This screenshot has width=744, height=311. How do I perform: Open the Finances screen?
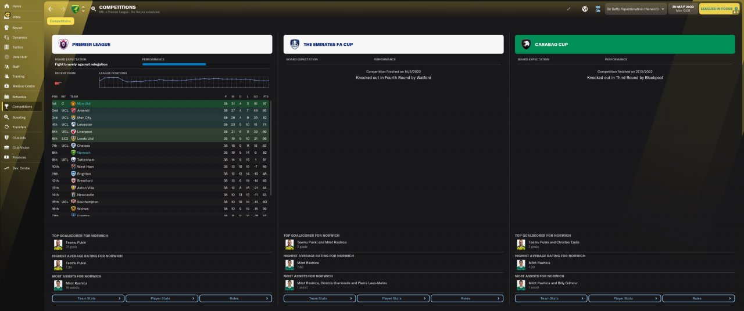coord(19,157)
